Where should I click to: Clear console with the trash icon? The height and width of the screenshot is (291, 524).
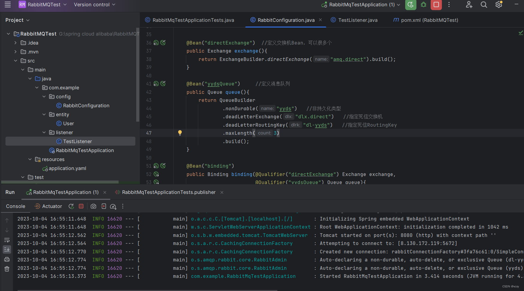(x=7, y=269)
